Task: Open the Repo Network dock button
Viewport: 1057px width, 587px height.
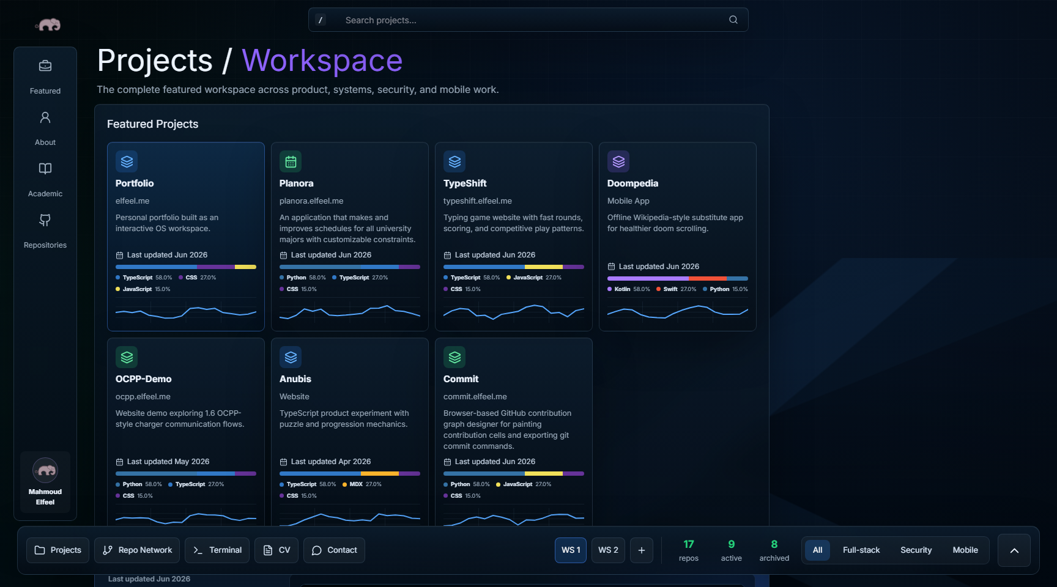Action: [x=137, y=550]
